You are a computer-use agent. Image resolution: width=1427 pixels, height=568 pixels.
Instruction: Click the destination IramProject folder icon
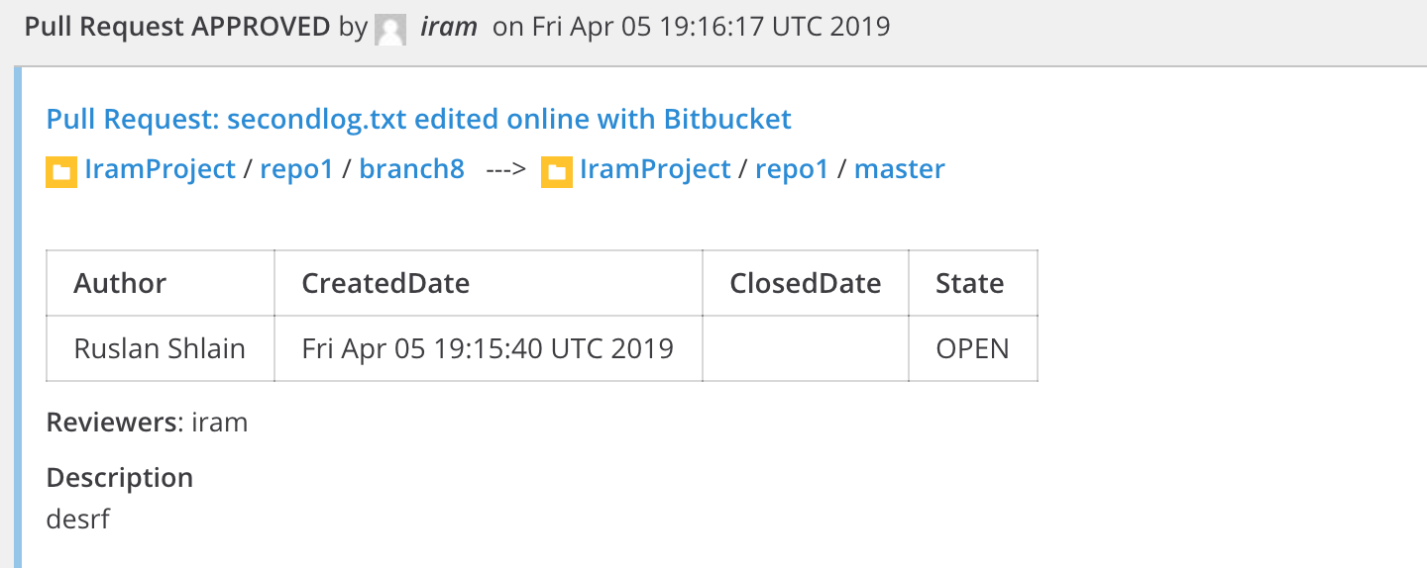click(x=557, y=172)
